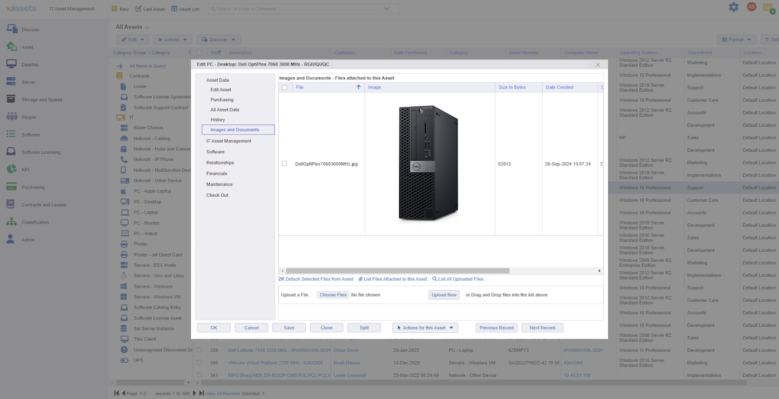Check the DellOptiPlex70603000MHz.jpg file checkbox
779x399 pixels.
(x=285, y=164)
